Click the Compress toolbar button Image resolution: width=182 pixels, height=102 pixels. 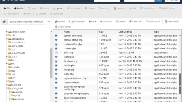[x=57, y=14]
